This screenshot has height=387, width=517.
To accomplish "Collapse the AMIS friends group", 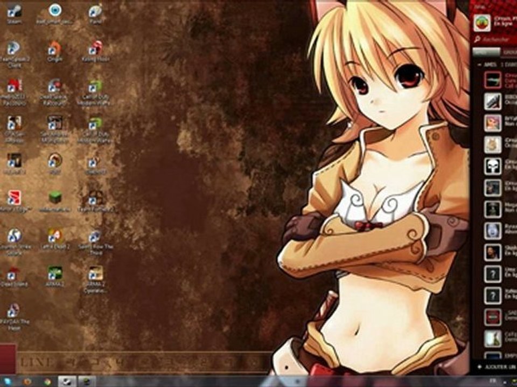I will [479, 65].
